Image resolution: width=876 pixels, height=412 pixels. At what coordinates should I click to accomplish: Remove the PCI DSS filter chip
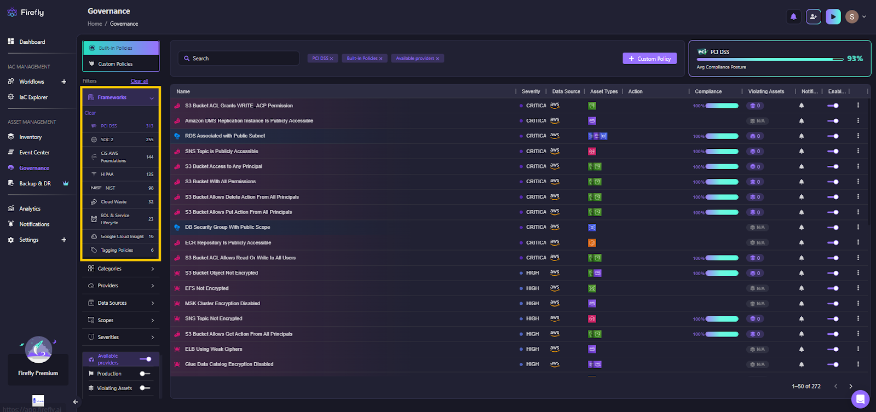click(x=331, y=59)
